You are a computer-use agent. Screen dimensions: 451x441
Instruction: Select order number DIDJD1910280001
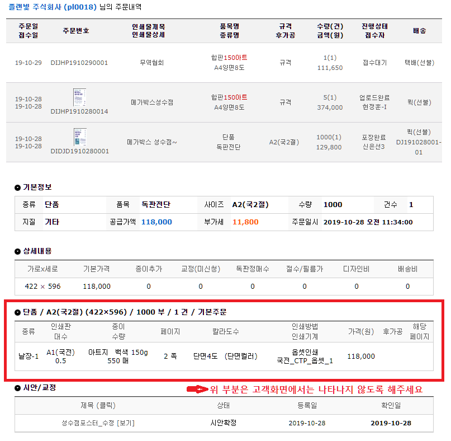[79, 151]
